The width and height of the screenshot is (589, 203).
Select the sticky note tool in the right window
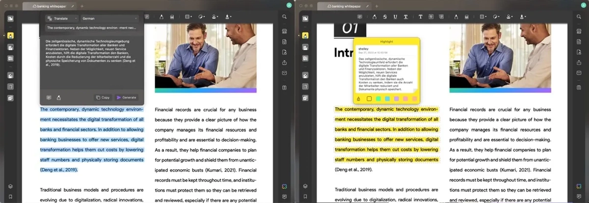coord(360,17)
